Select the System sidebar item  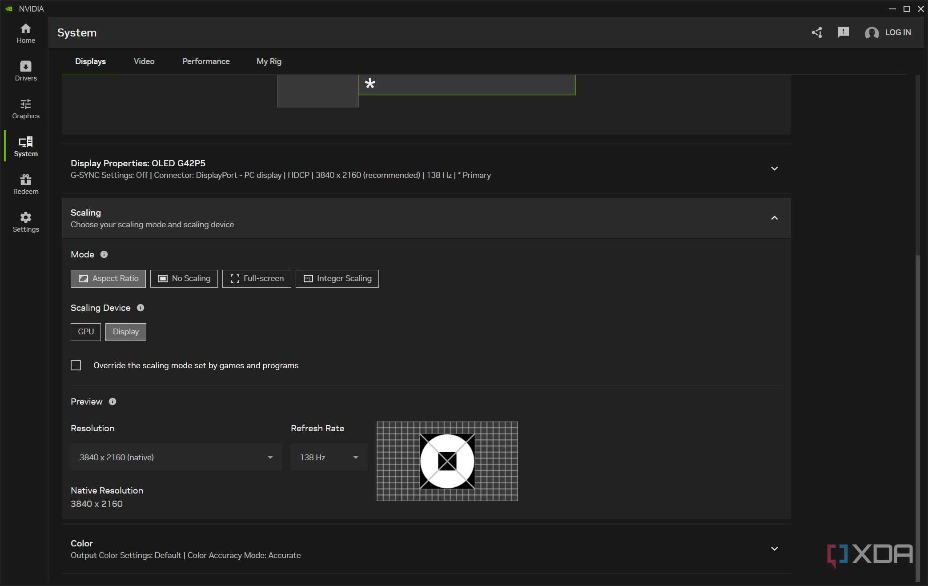pos(26,147)
